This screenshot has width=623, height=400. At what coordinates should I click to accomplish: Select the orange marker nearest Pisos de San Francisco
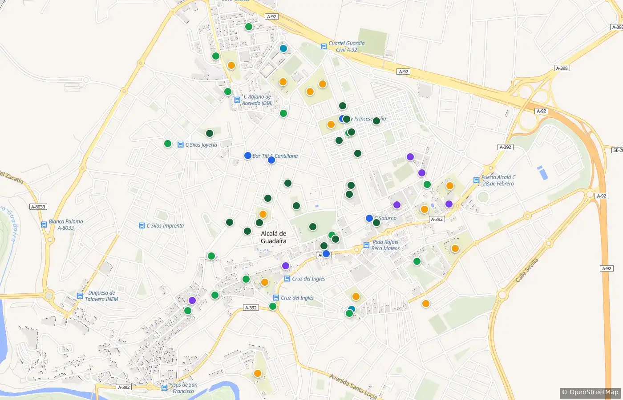(x=258, y=373)
